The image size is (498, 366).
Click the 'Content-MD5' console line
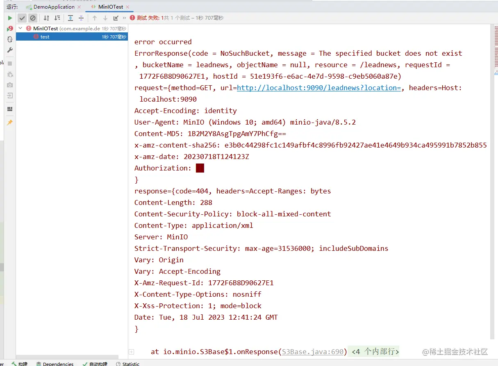210,134
